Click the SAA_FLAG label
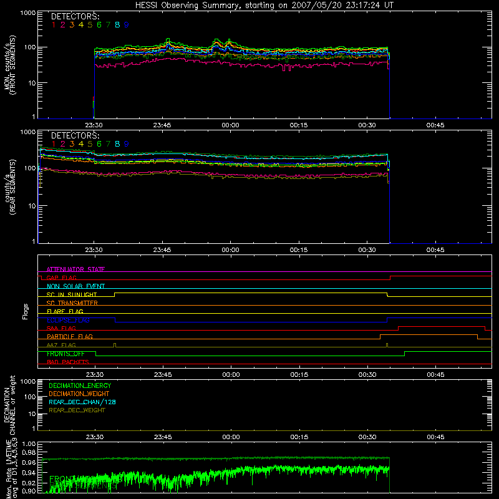Image resolution: width=499 pixels, height=499 pixels. click(61, 329)
